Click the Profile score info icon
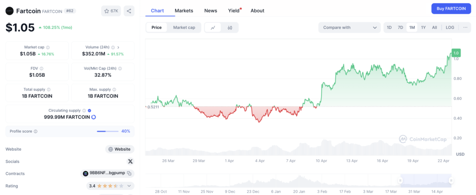 [35, 132]
